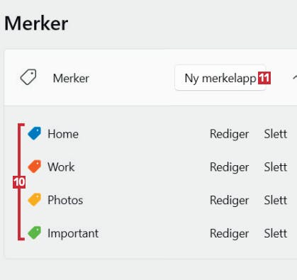Viewport: 297px width, 280px height.
Task: Delete the Home tag with Slett
Action: pyautogui.click(x=276, y=134)
